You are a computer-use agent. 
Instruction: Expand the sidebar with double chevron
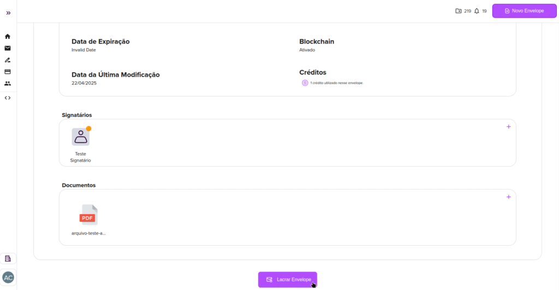tap(8, 13)
